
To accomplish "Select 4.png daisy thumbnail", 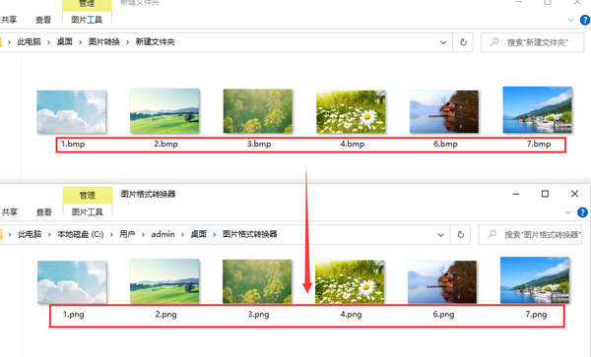I will pyautogui.click(x=350, y=281).
